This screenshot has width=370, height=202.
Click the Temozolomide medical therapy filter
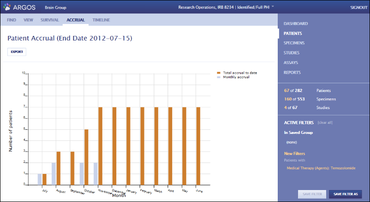[x=321, y=168]
